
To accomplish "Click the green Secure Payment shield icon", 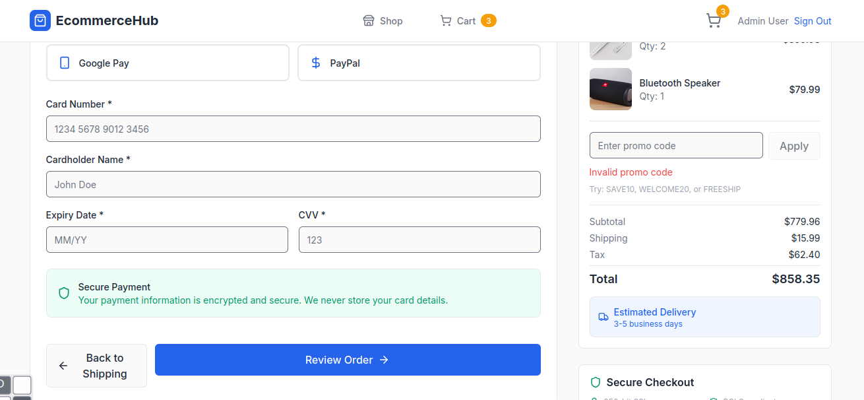I will tap(64, 293).
